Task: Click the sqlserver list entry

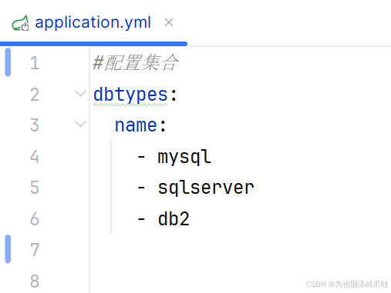Action: [x=206, y=188]
